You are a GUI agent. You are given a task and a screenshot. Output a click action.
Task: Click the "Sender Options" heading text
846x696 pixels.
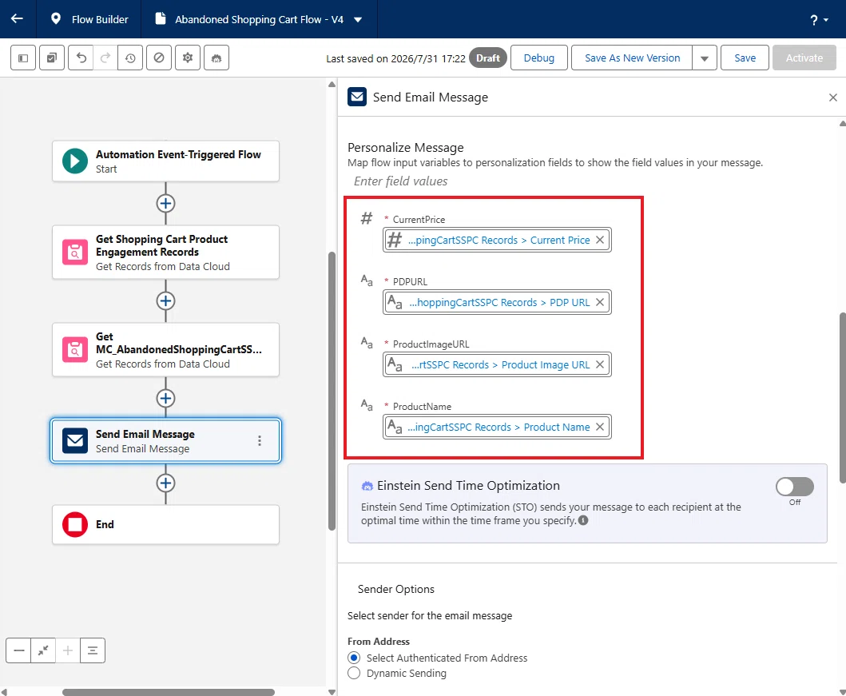396,589
